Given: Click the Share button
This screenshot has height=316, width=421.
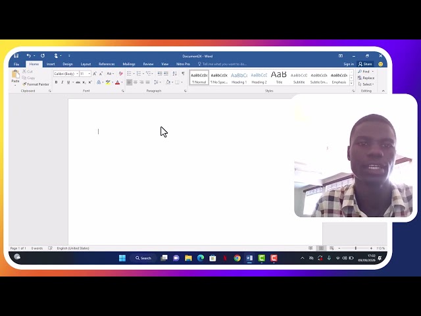Looking at the screenshot, I should click(x=365, y=64).
